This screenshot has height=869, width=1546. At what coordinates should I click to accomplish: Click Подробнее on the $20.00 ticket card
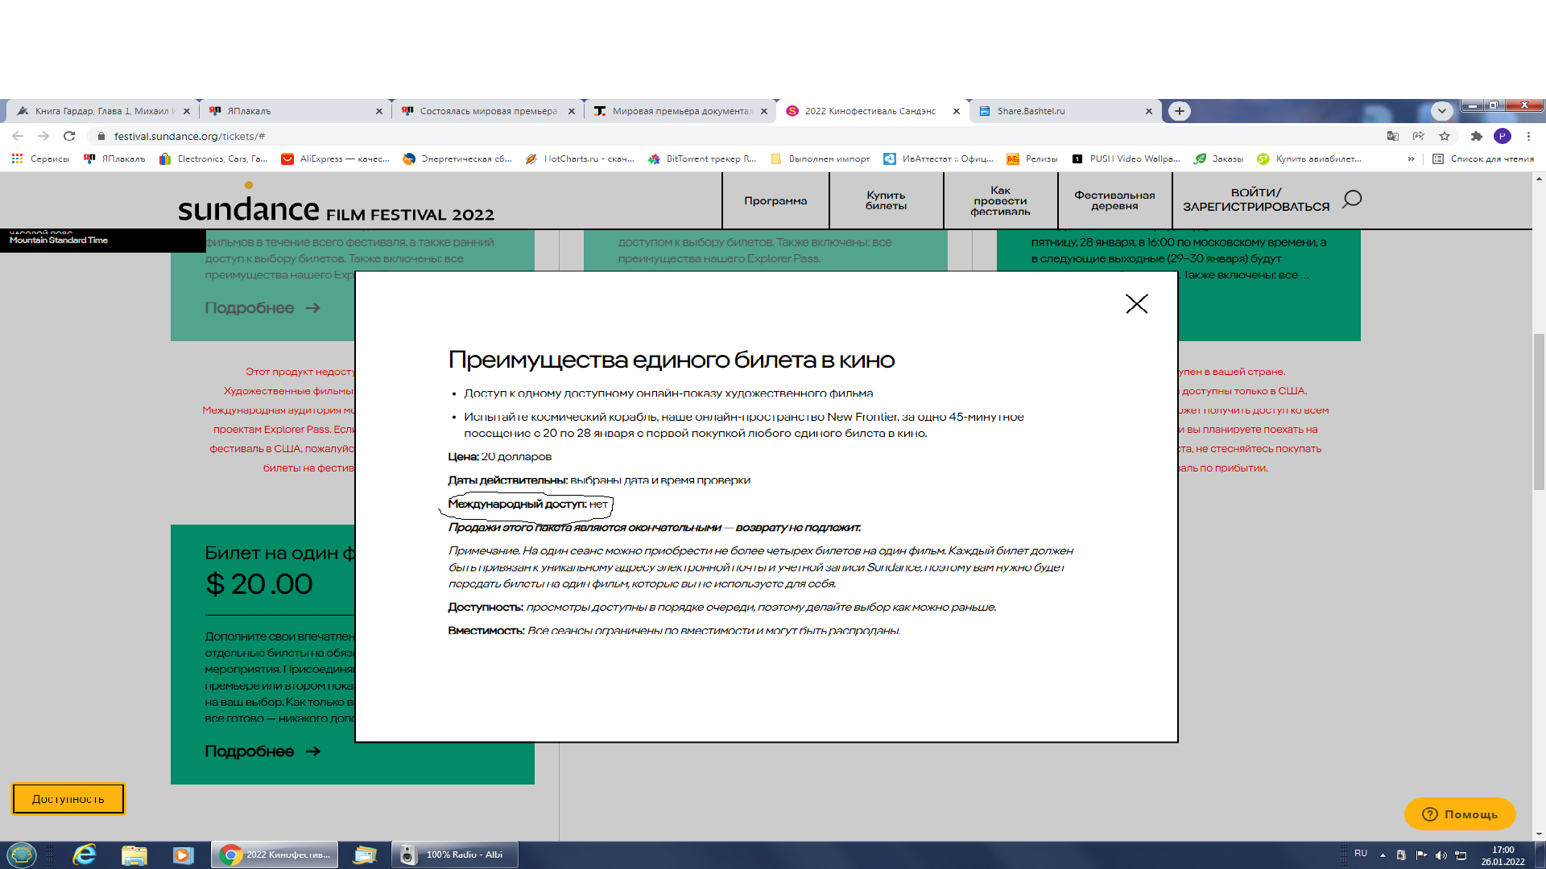[262, 752]
